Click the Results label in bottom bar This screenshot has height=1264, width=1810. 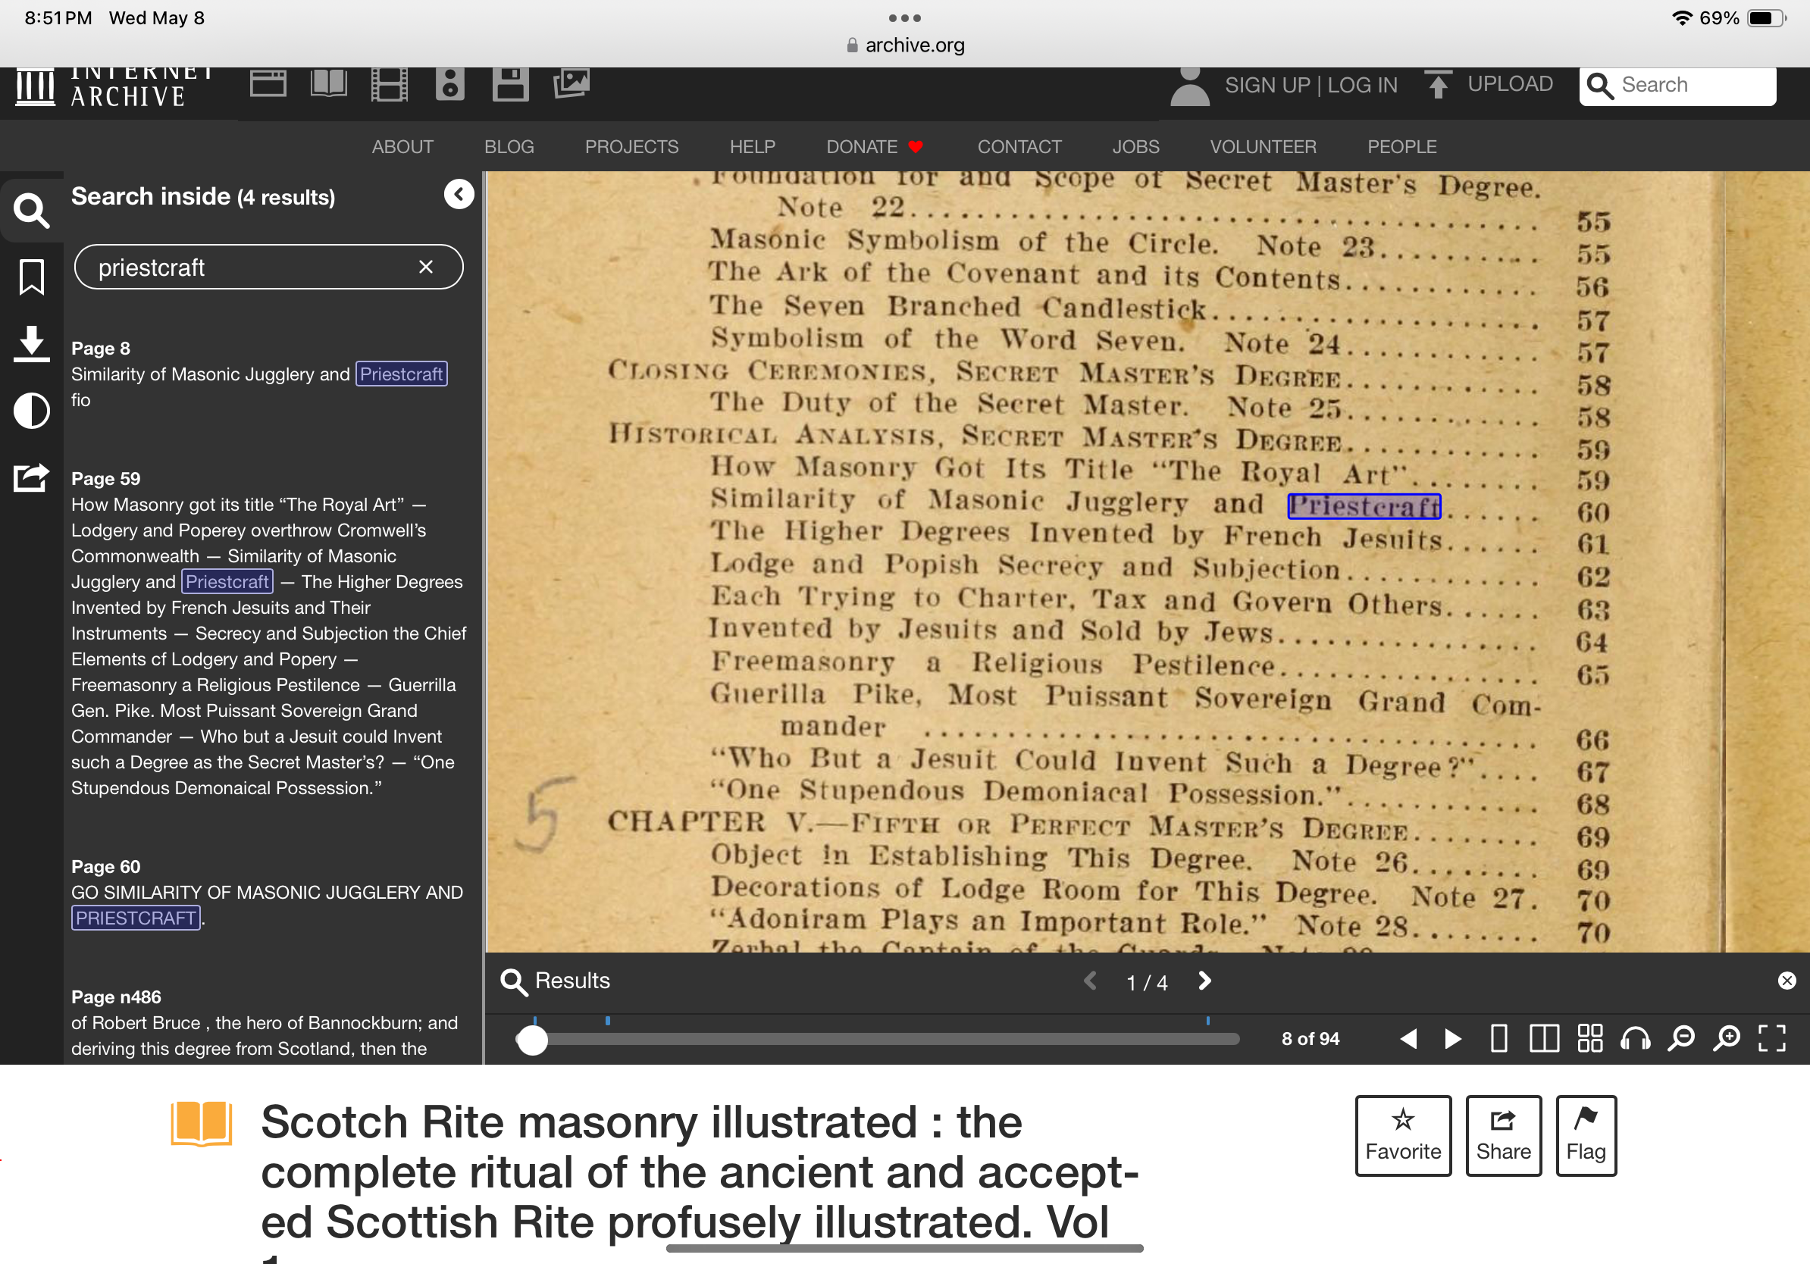(572, 981)
